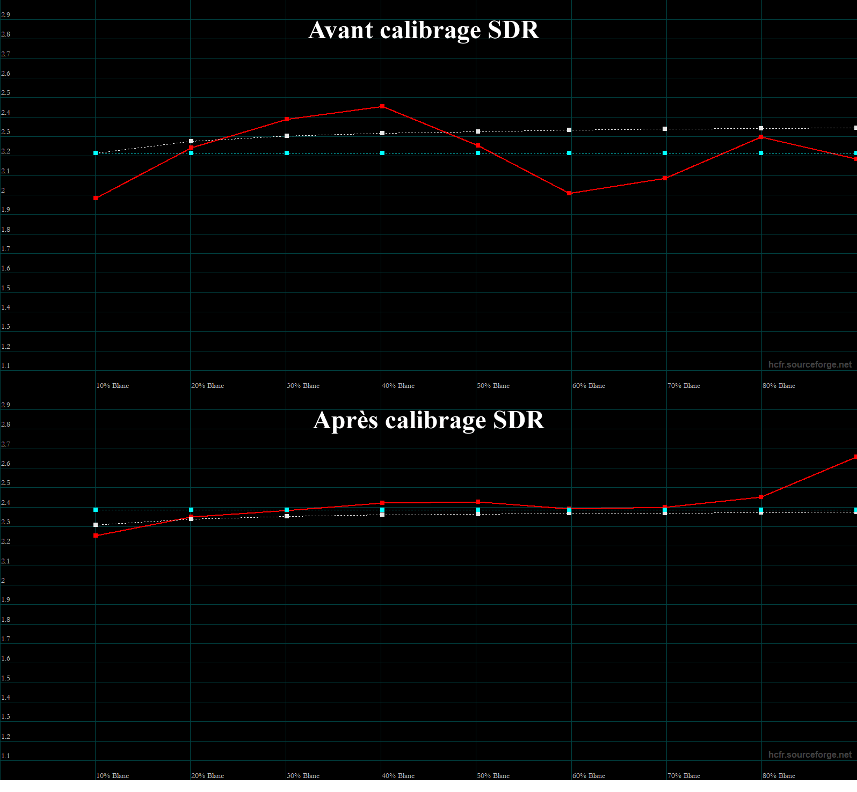Screen dimensions: 857x792
Task: Click the lowest red point at 60% in Avant chart
Action: pyautogui.click(x=569, y=193)
